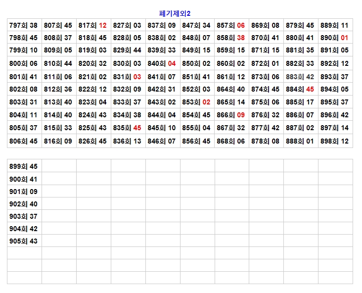The width and height of the screenshot is (362, 293).
Task: Click the cell 858회 with red 38
Action: click(x=231, y=38)
